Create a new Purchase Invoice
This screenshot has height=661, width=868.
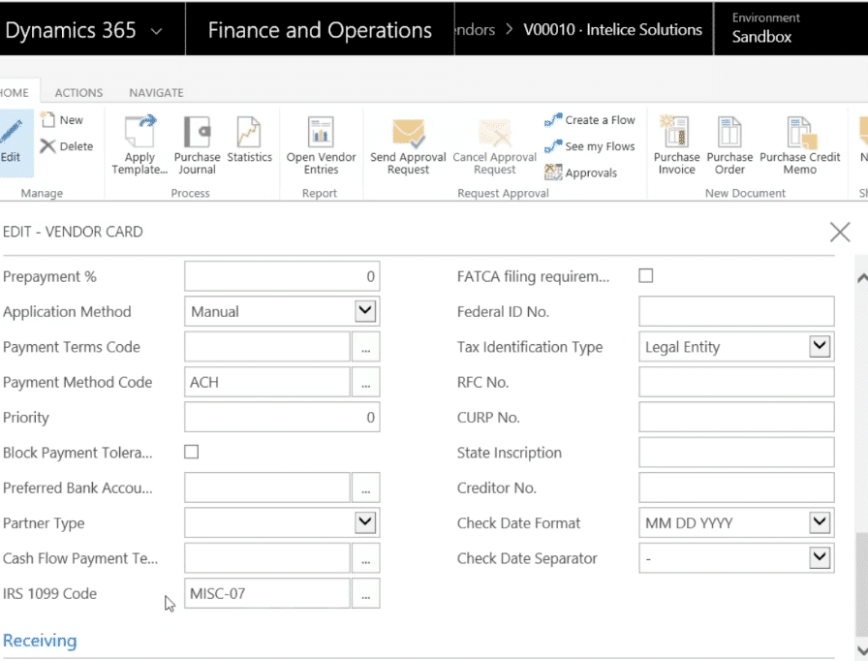(676, 145)
